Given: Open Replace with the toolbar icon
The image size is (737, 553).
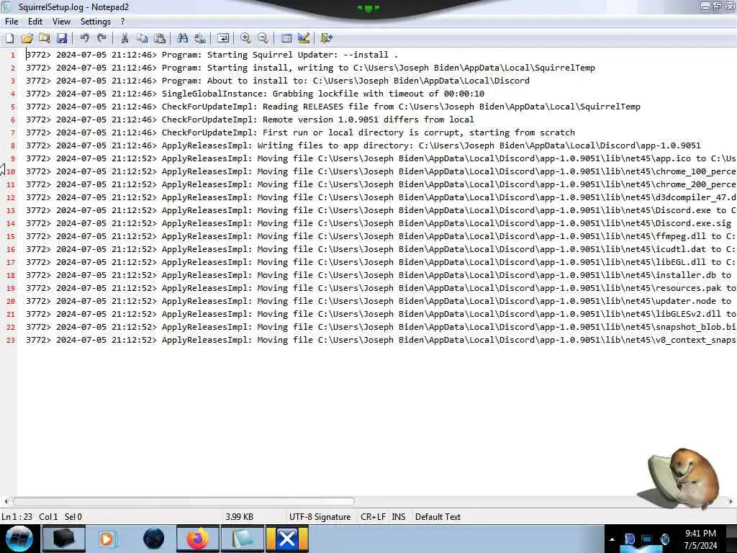Looking at the screenshot, I should pos(200,39).
